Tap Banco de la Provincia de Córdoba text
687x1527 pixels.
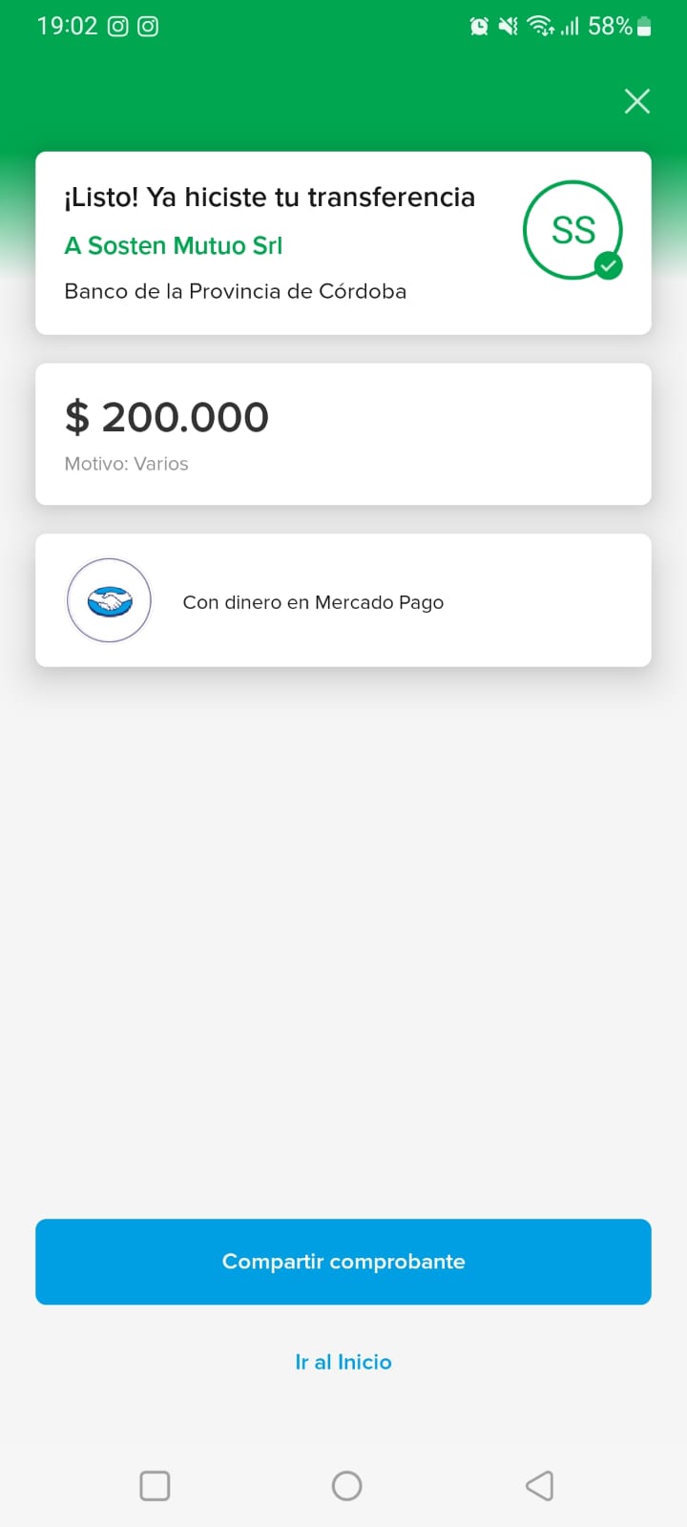[x=235, y=291]
